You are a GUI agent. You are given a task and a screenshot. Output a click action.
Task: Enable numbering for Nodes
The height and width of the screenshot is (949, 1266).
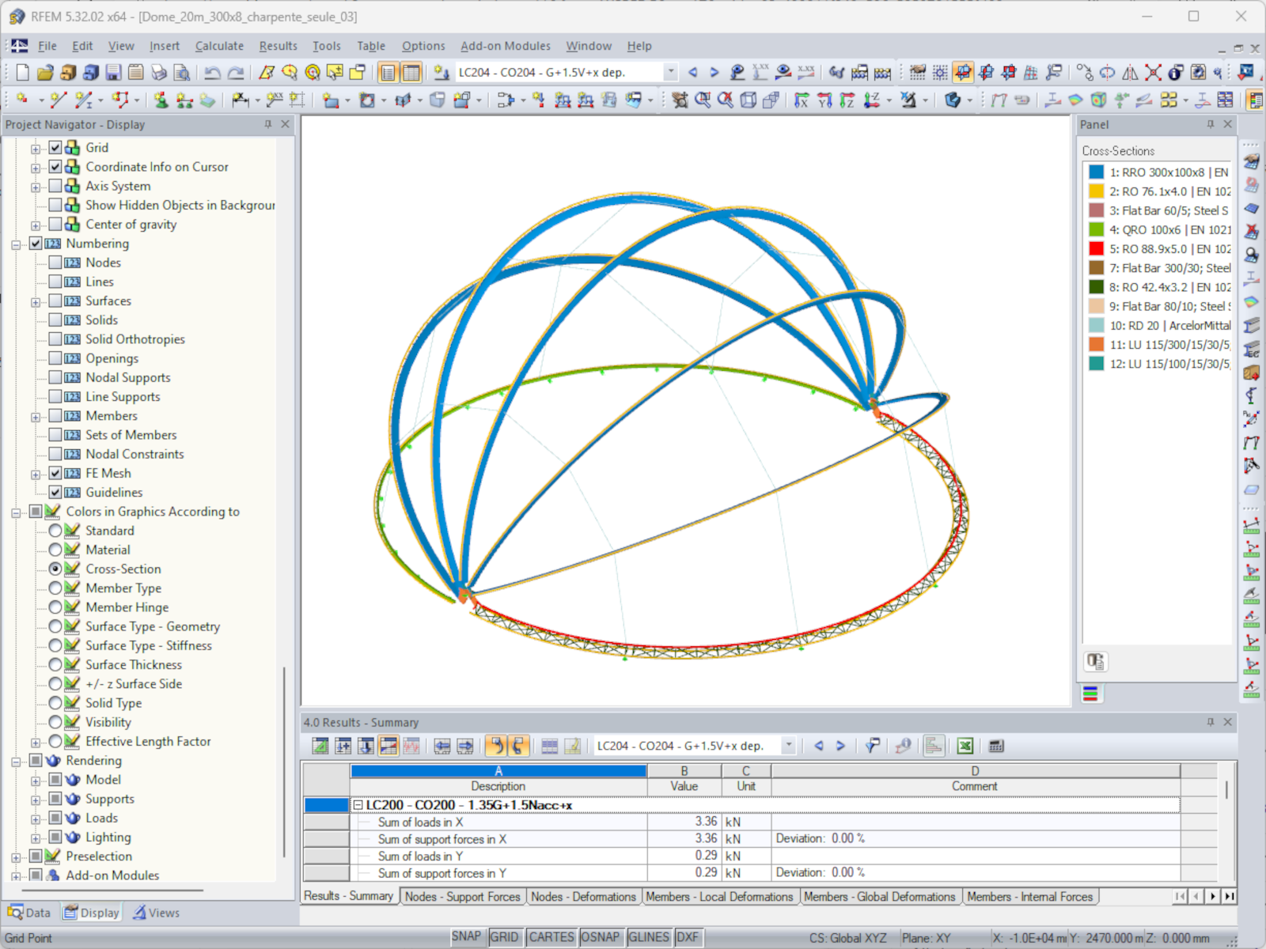55,263
